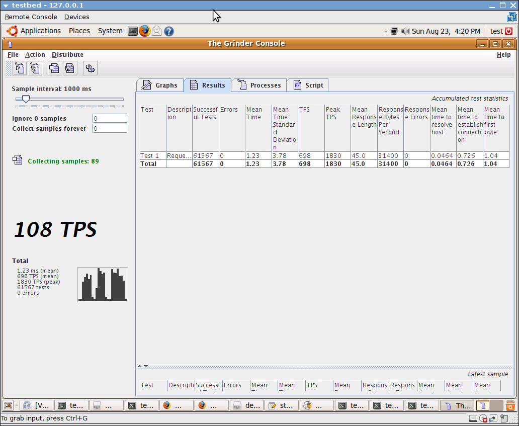
Task: Open the File menu
Action: pyautogui.click(x=13, y=55)
